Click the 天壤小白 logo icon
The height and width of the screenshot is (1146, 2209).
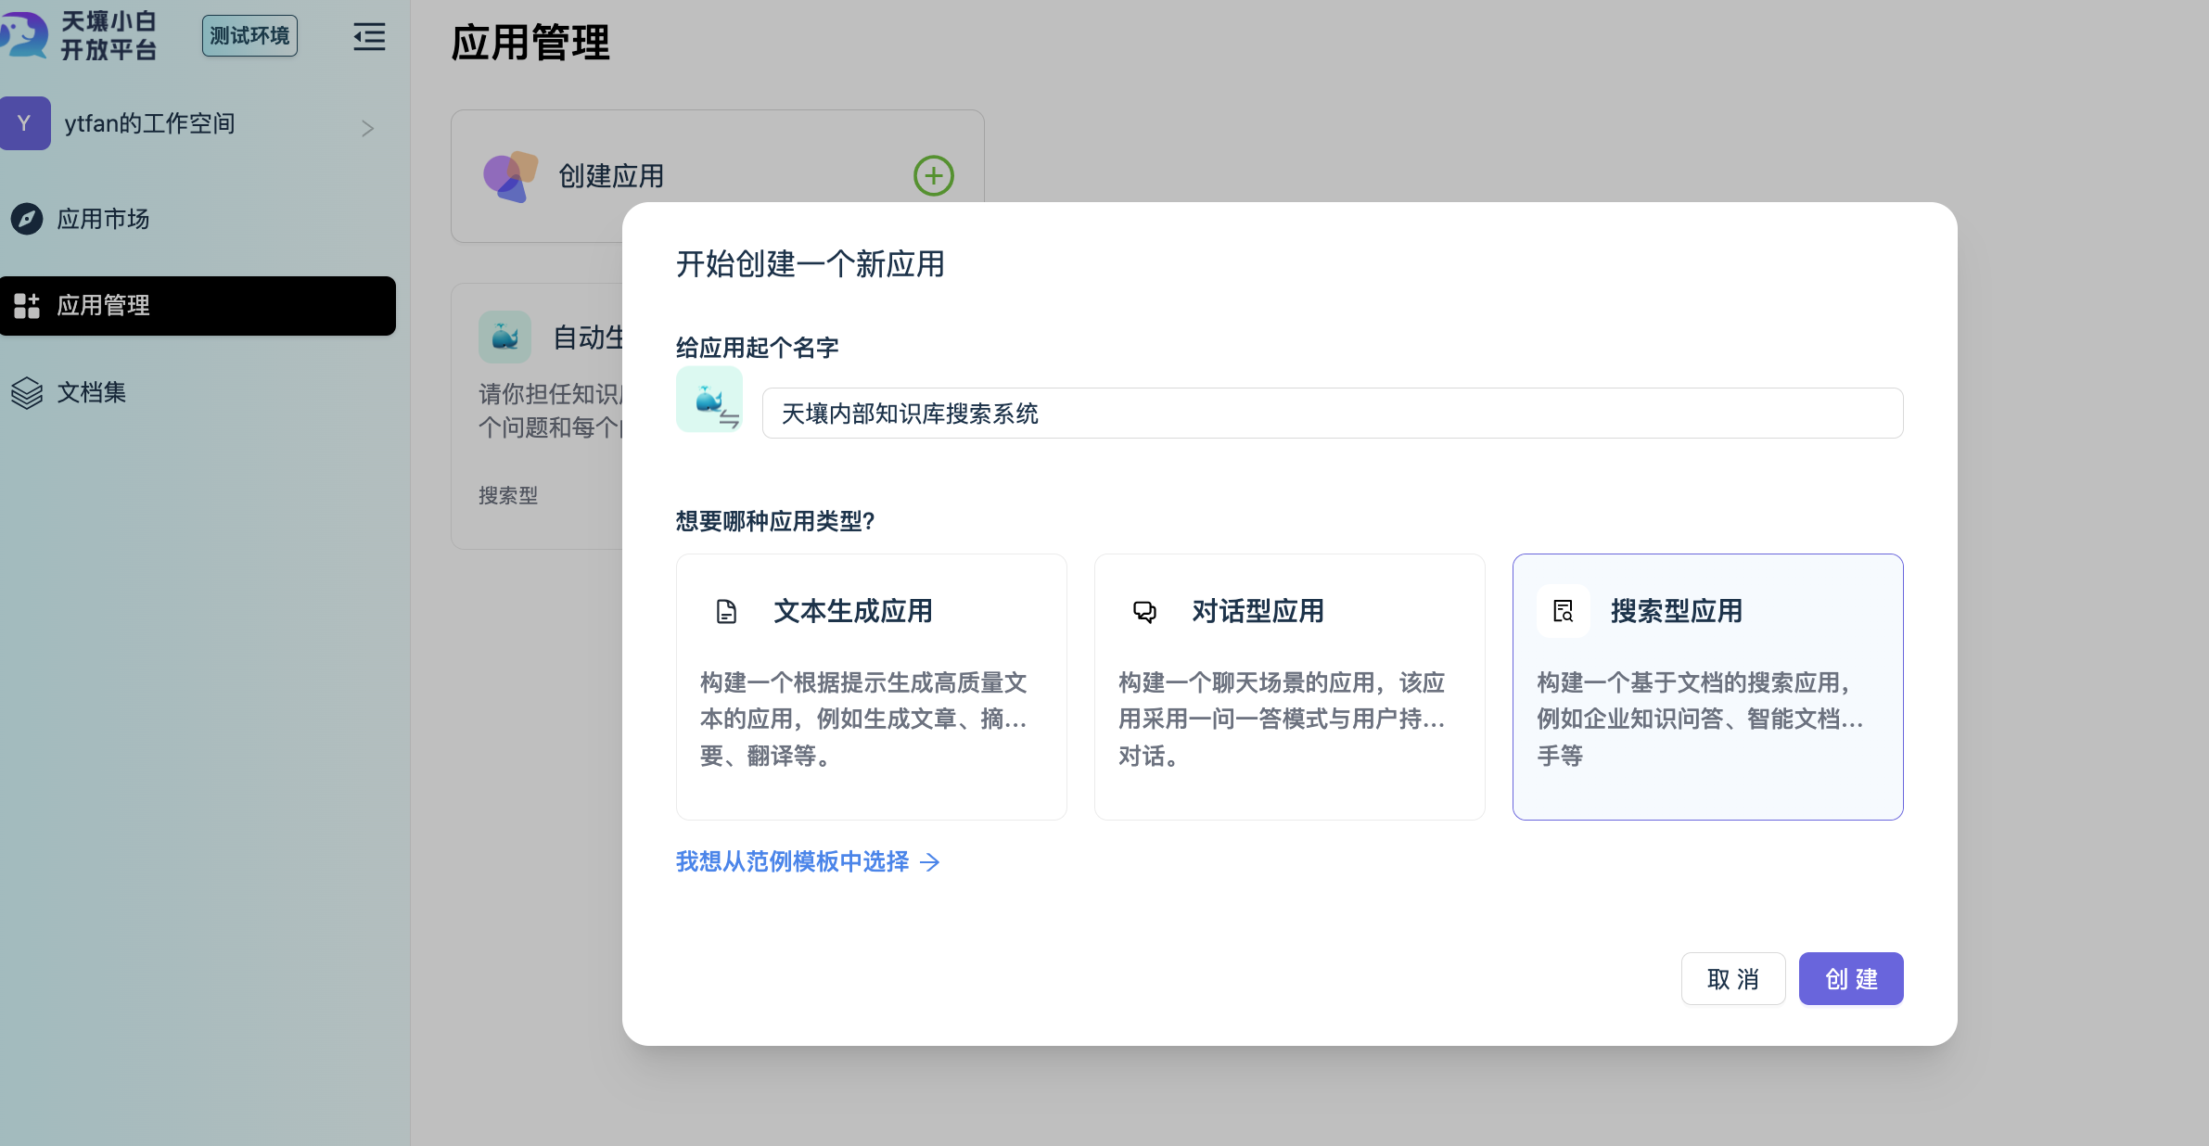(x=23, y=35)
